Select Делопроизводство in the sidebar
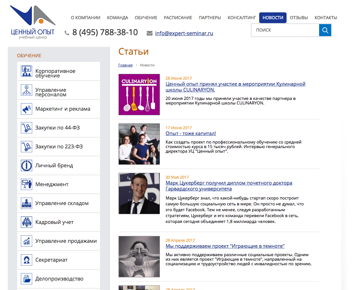Viewport: 352px width, 290px height. pyautogui.click(x=59, y=279)
